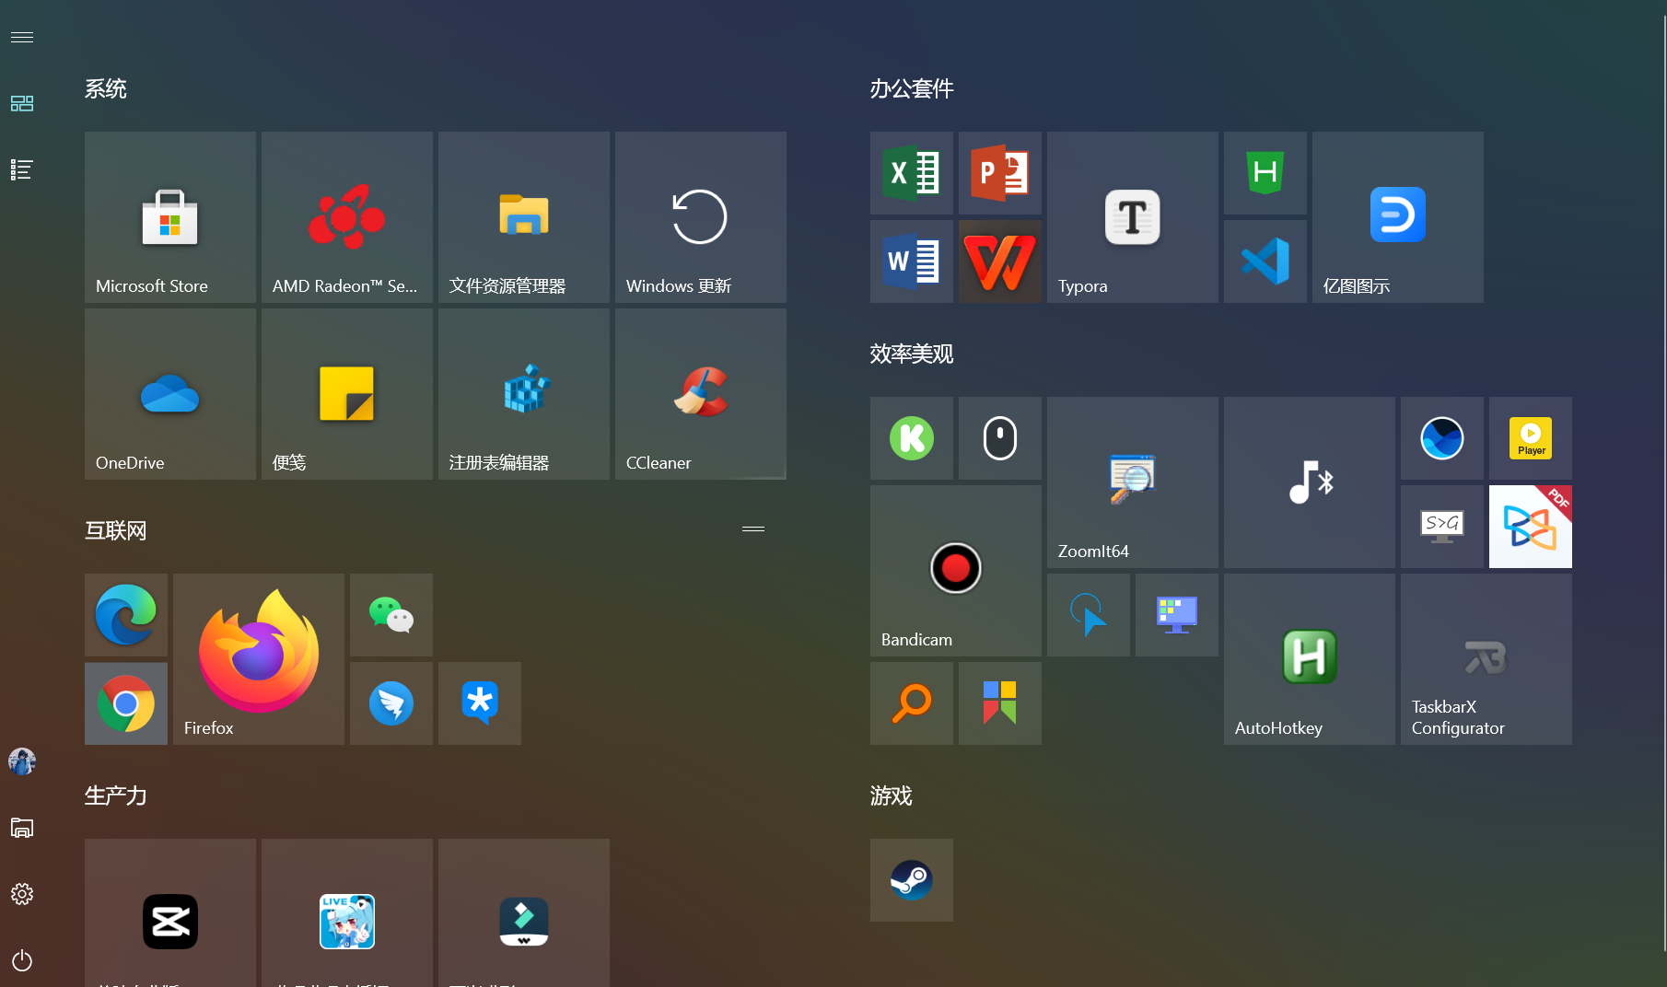Viewport: 1667px width, 987px height.
Task: Click the 办公套件 group title
Action: point(912,88)
